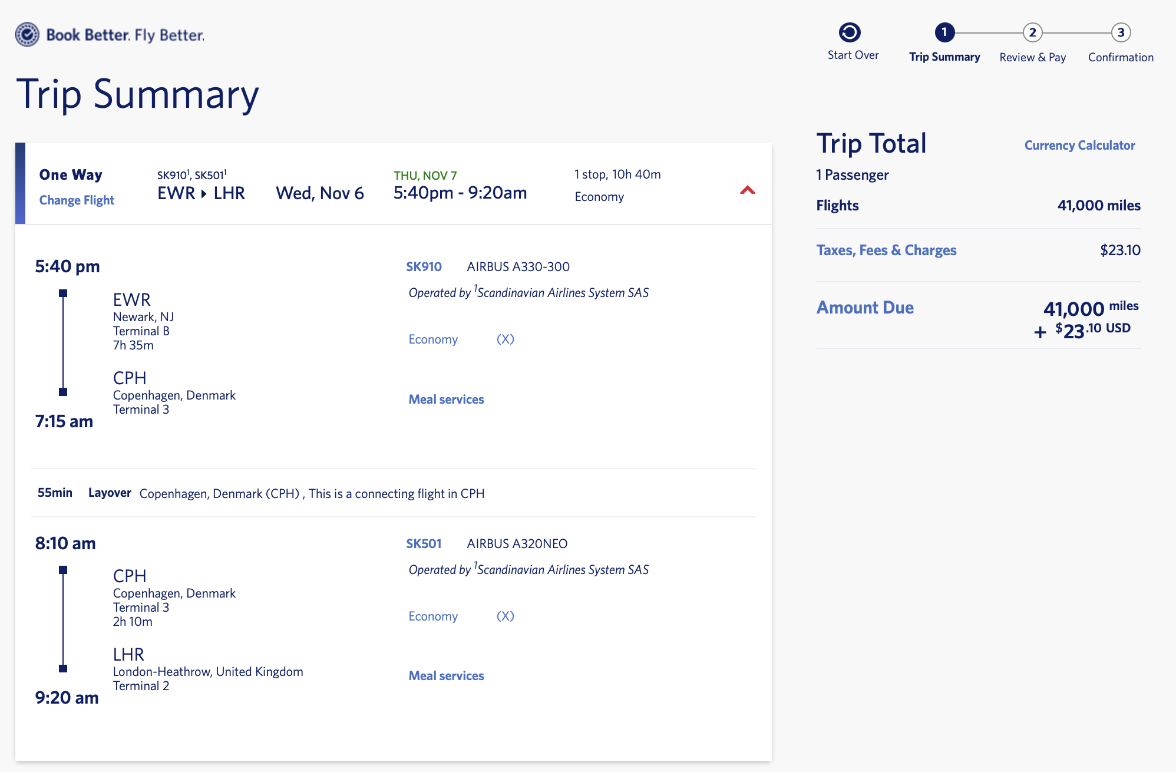Click the Amount Due heading
Viewport: 1176px width, 772px height.
tap(865, 308)
